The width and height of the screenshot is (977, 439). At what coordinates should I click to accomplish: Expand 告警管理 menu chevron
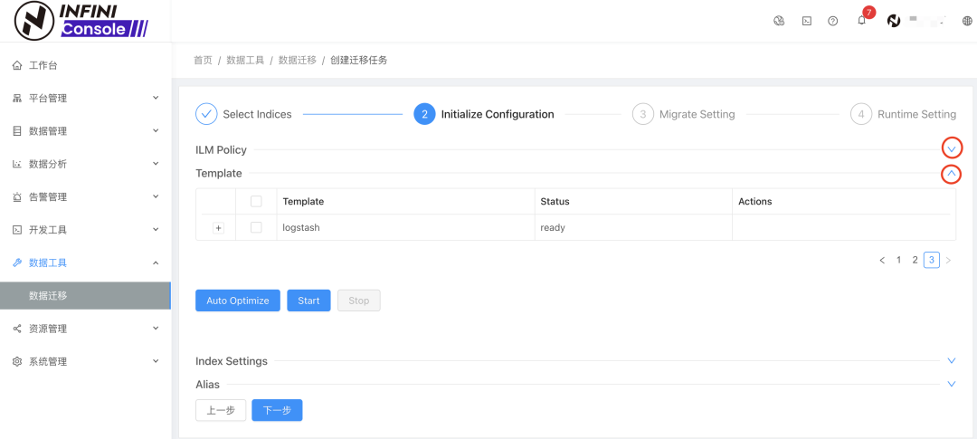(x=156, y=196)
